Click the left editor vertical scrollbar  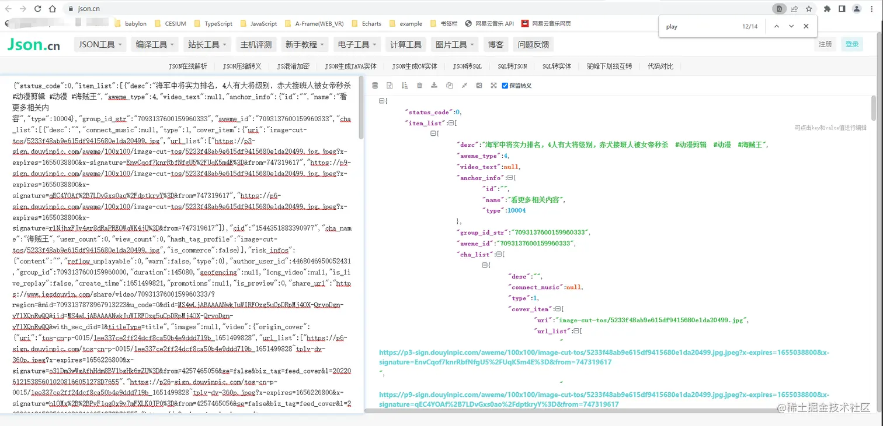click(x=361, y=108)
